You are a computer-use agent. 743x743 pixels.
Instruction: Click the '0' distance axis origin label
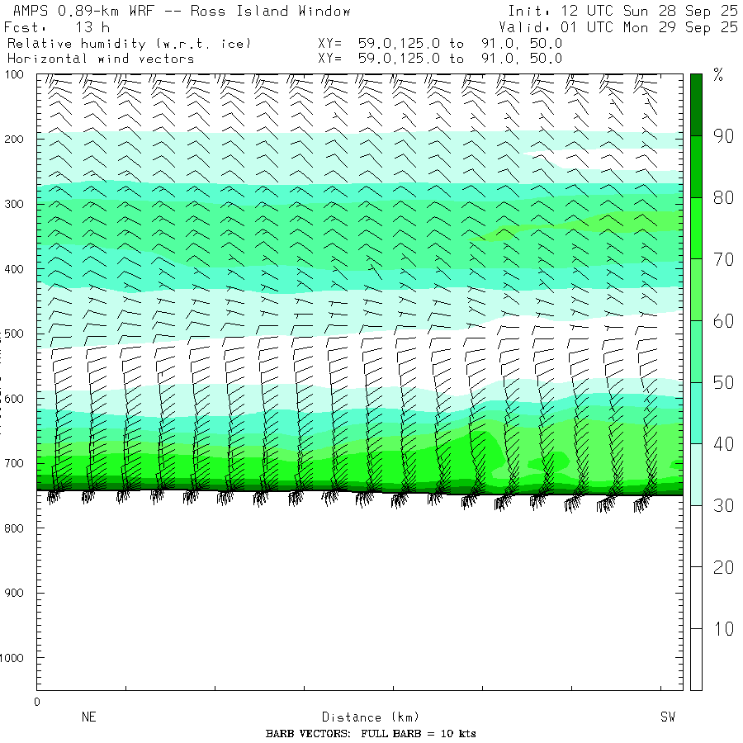click(x=37, y=703)
